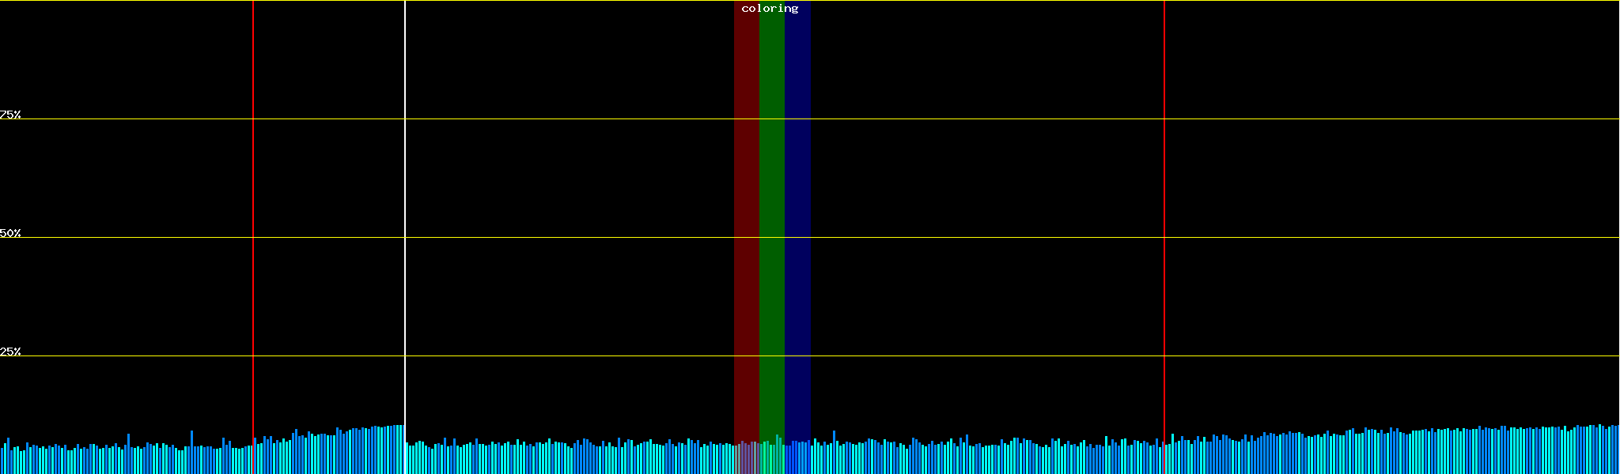Image resolution: width=1620 pixels, height=474 pixels.
Task: Click bars left of the left red line
Action: pyautogui.click(x=127, y=460)
